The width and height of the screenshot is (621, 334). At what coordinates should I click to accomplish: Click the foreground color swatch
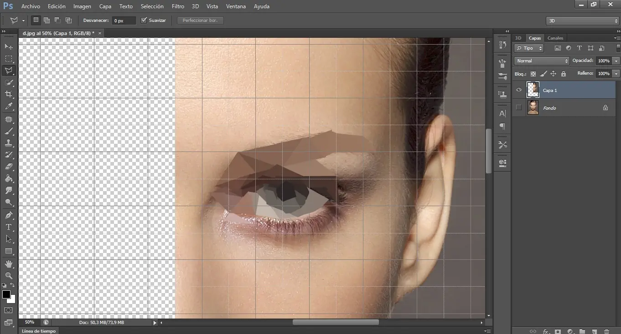pos(6,295)
